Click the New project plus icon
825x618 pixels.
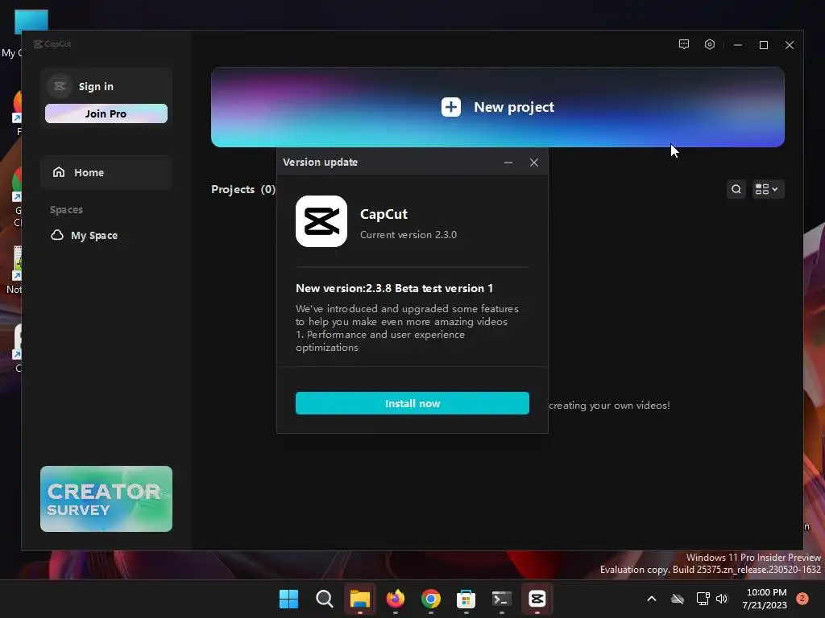tap(451, 107)
